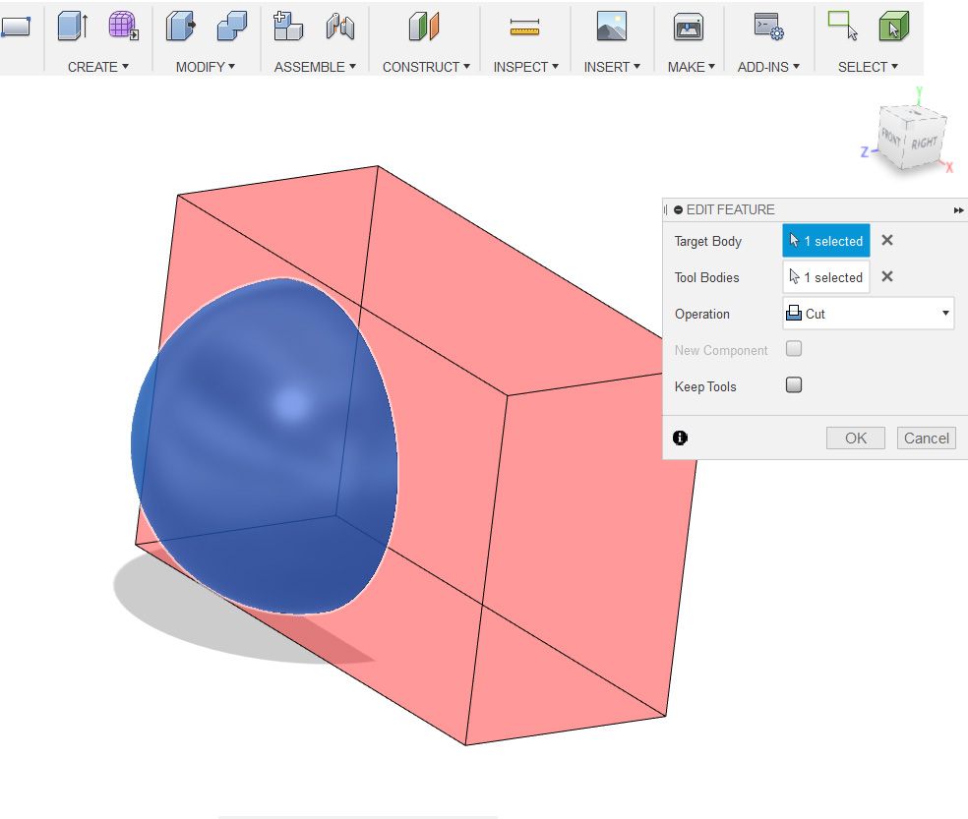Activate the window selection tool
968x819 pixels.
click(841, 28)
